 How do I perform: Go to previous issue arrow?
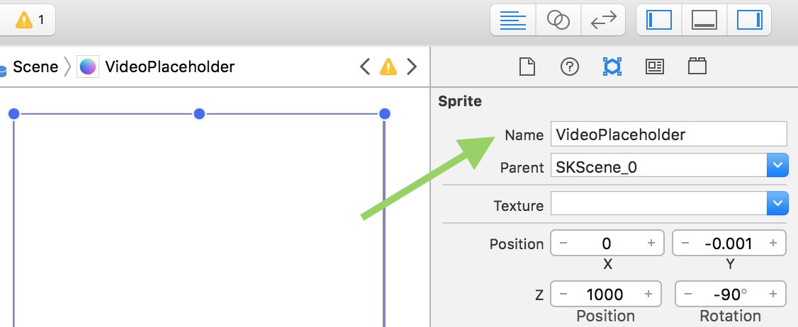pyautogui.click(x=365, y=67)
